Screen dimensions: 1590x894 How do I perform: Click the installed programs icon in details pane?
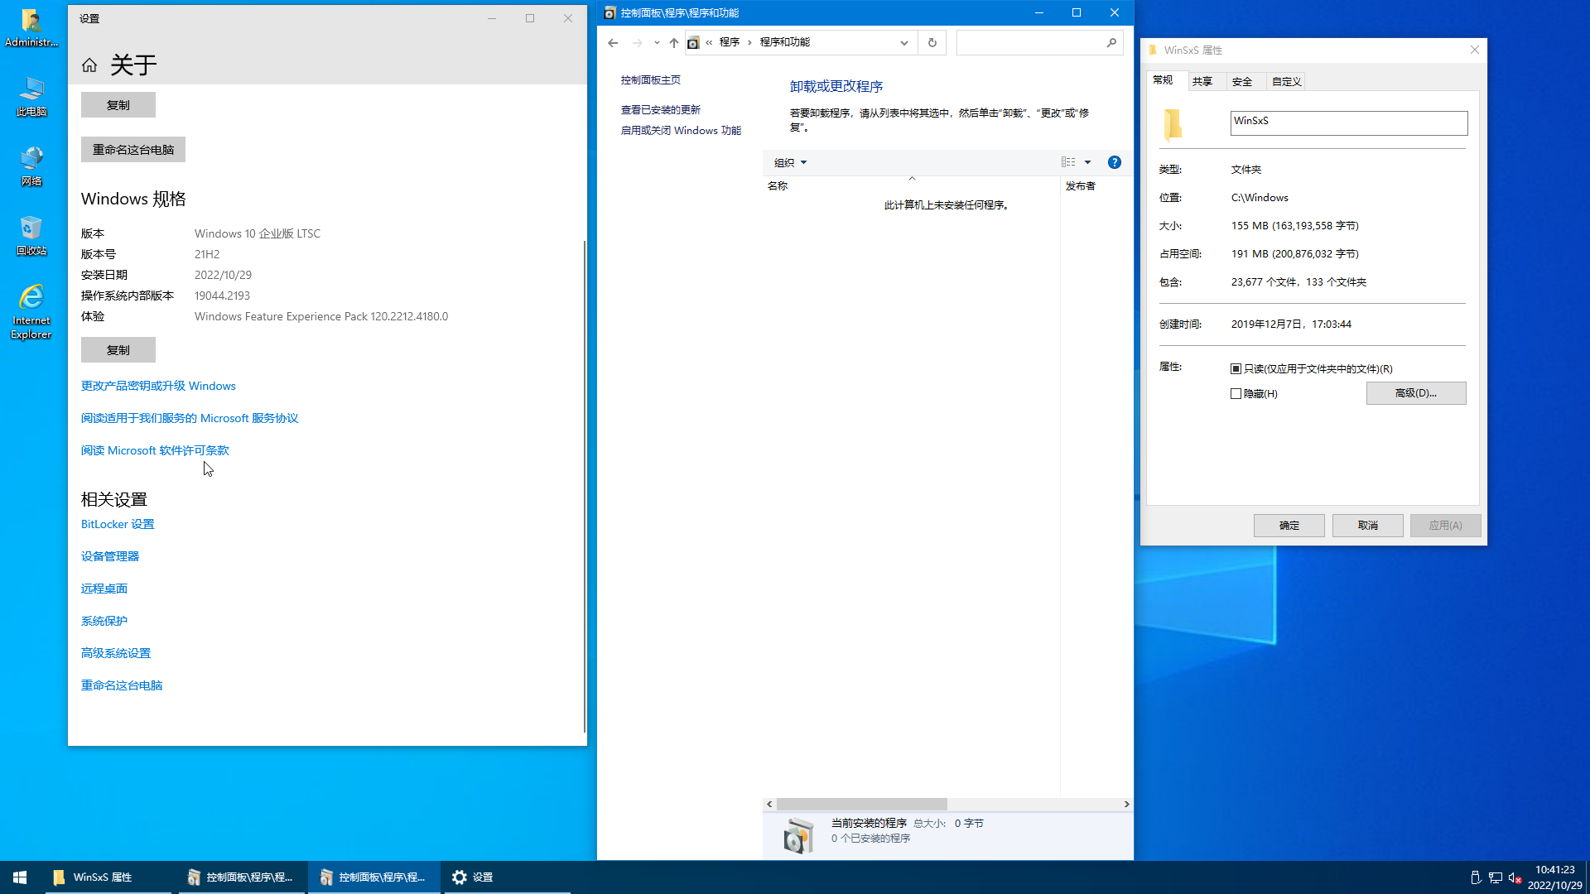point(799,835)
